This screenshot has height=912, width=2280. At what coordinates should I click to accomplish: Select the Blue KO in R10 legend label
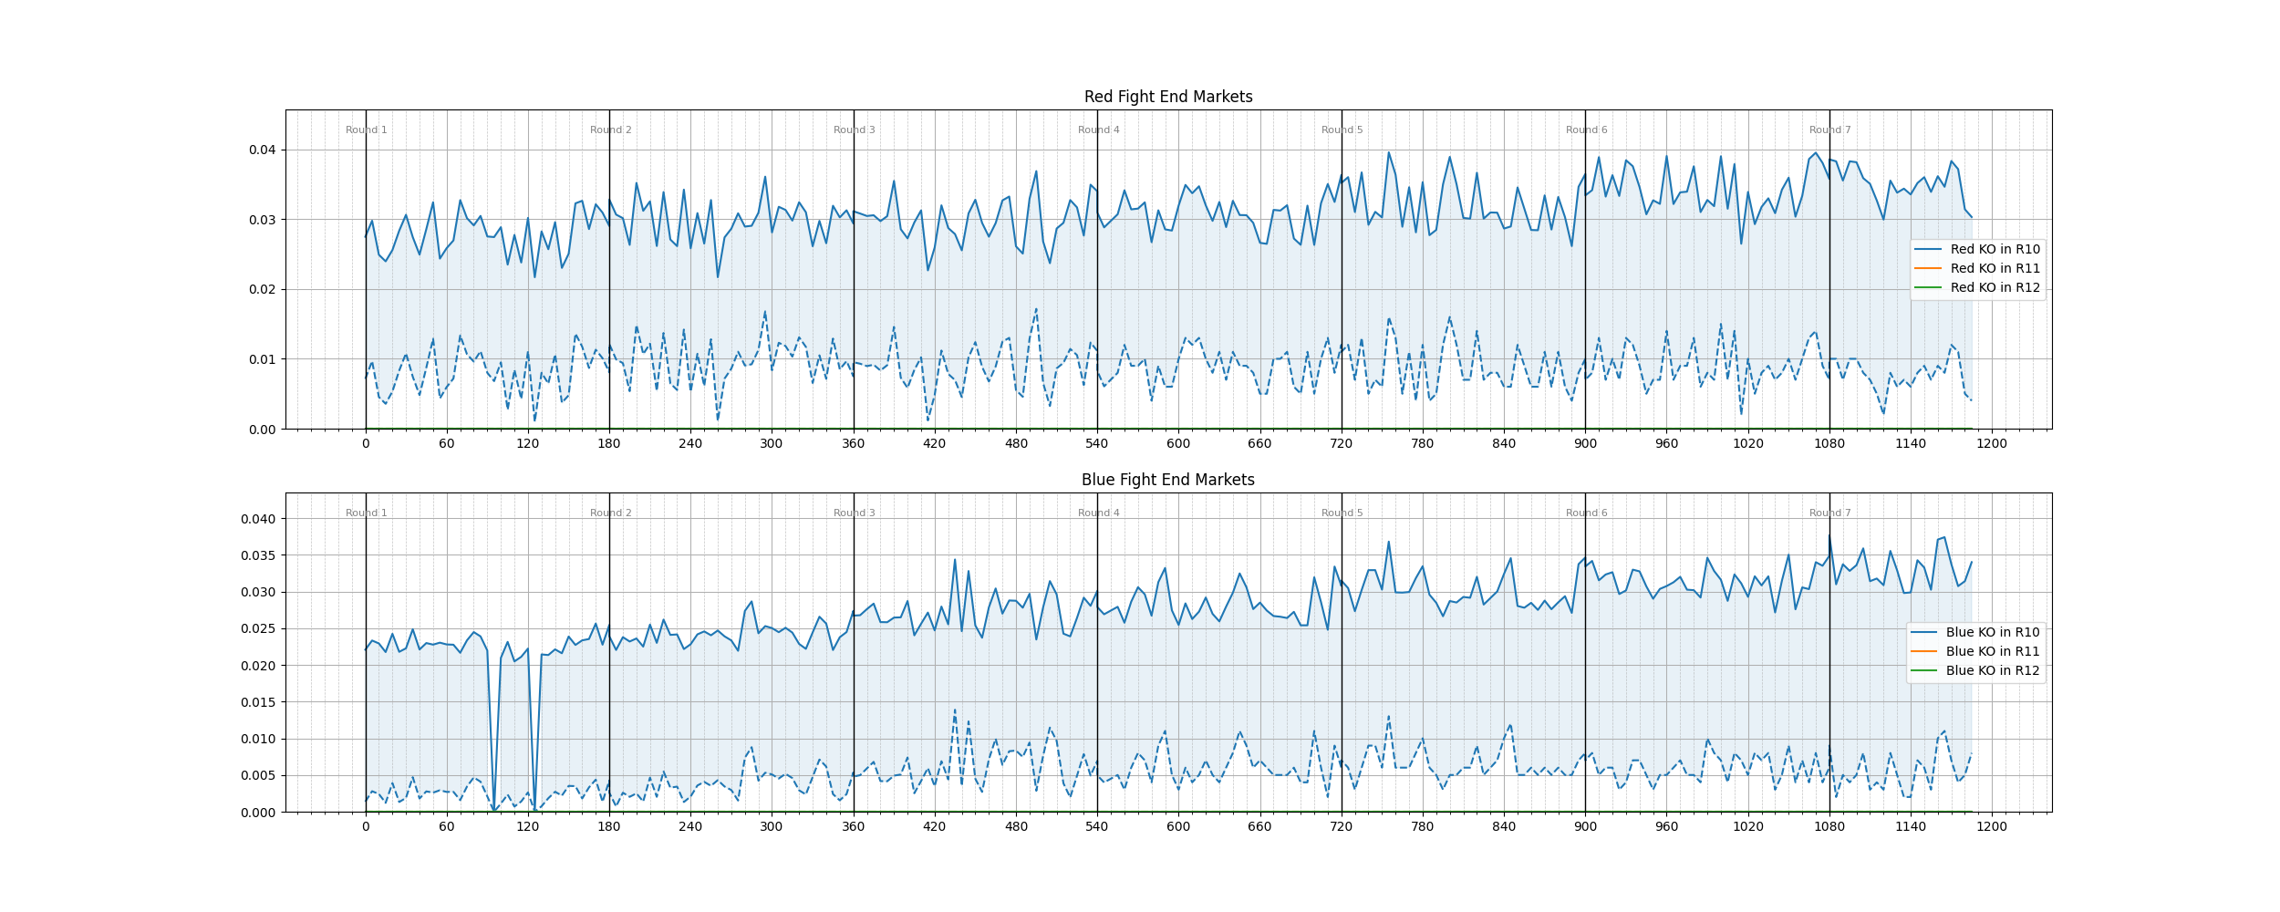pos(1992,632)
